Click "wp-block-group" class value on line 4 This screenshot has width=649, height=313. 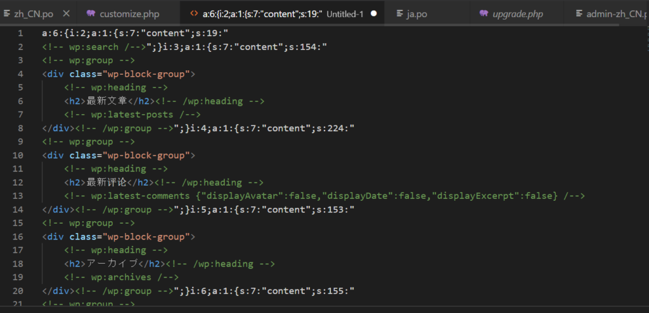coord(150,73)
